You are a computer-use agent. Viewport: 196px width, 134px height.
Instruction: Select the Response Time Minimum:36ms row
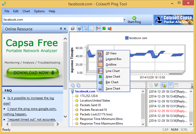(x=101, y=119)
